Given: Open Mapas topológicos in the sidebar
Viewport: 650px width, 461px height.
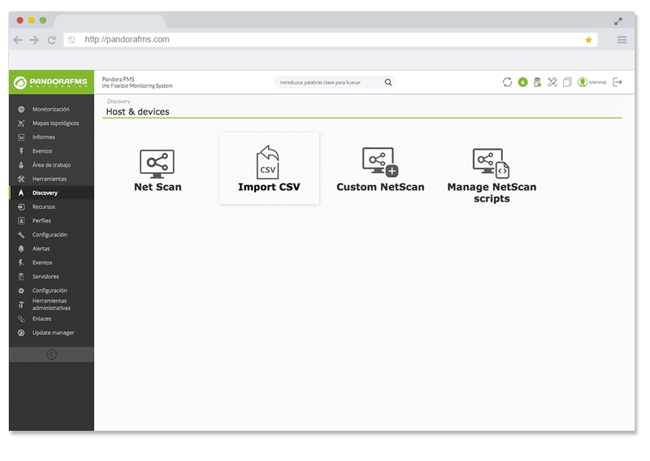Looking at the screenshot, I should [55, 124].
